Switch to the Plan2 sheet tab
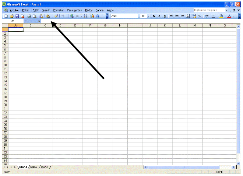 pos(34,167)
